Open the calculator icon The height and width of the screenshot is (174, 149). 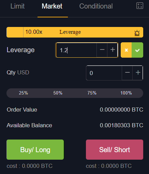pyautogui.click(x=140, y=6)
